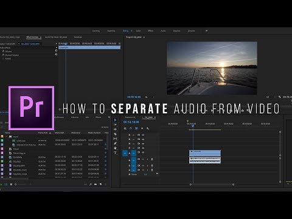292x219 pixels.
Task: Select the Ripple Edit tool
Action: coord(115,130)
